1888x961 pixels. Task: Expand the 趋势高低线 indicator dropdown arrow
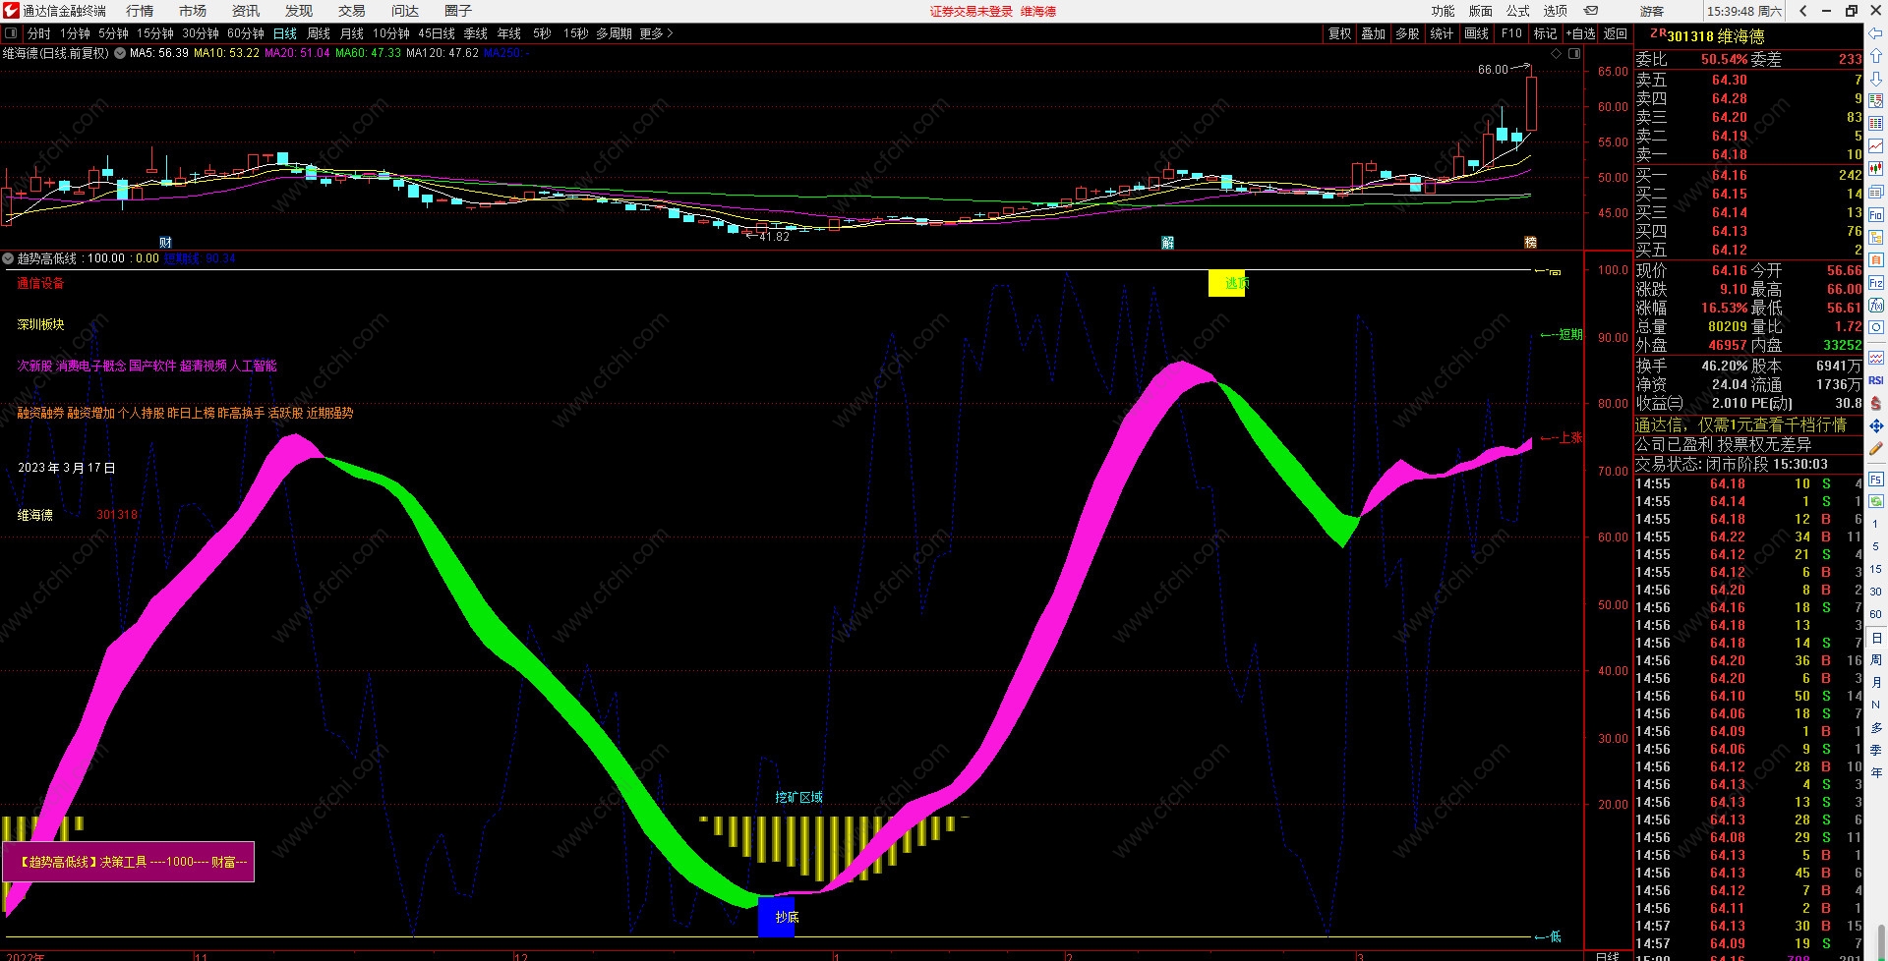point(8,258)
